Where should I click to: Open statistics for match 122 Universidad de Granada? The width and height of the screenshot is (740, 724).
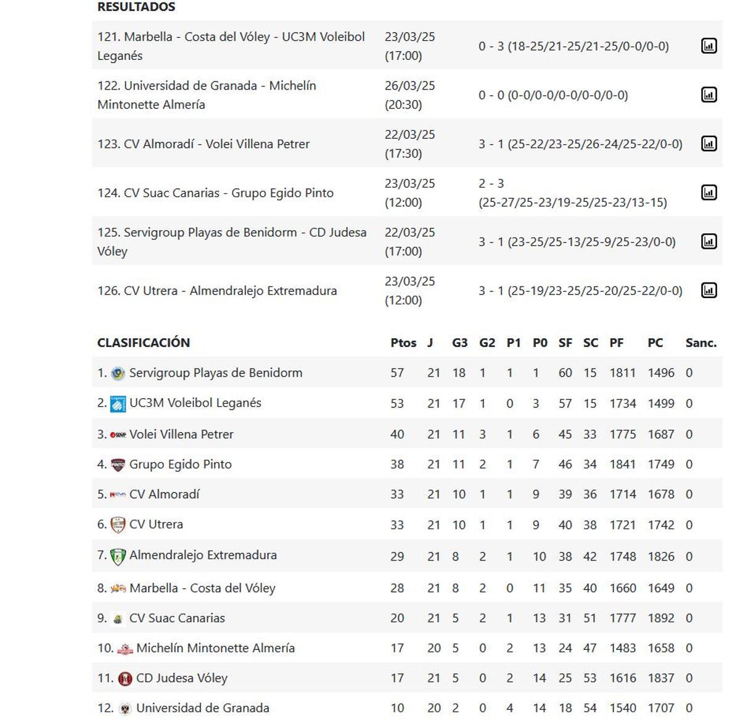click(x=710, y=94)
